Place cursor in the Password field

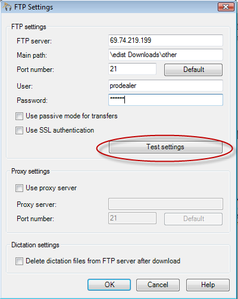pyautogui.click(x=165, y=100)
